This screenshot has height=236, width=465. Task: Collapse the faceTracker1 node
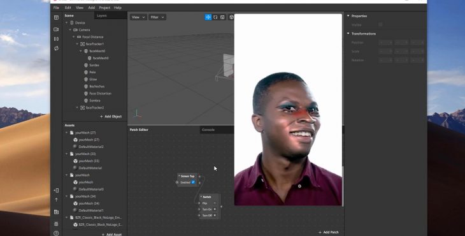pos(78,44)
